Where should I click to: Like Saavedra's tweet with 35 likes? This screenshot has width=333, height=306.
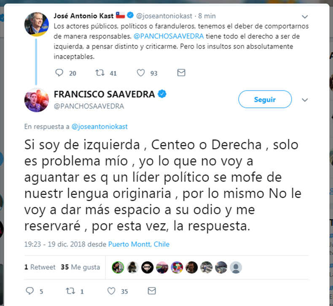point(111,291)
